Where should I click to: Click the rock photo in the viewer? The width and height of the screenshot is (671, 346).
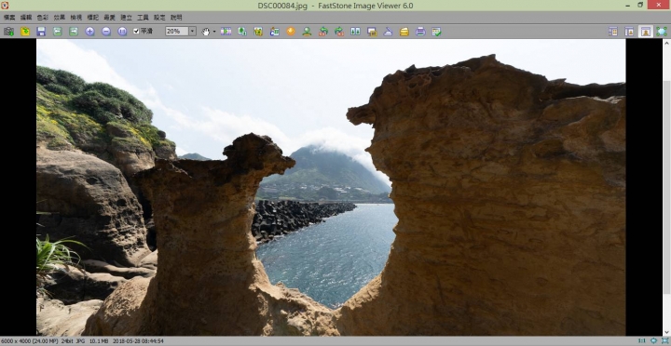(331, 187)
